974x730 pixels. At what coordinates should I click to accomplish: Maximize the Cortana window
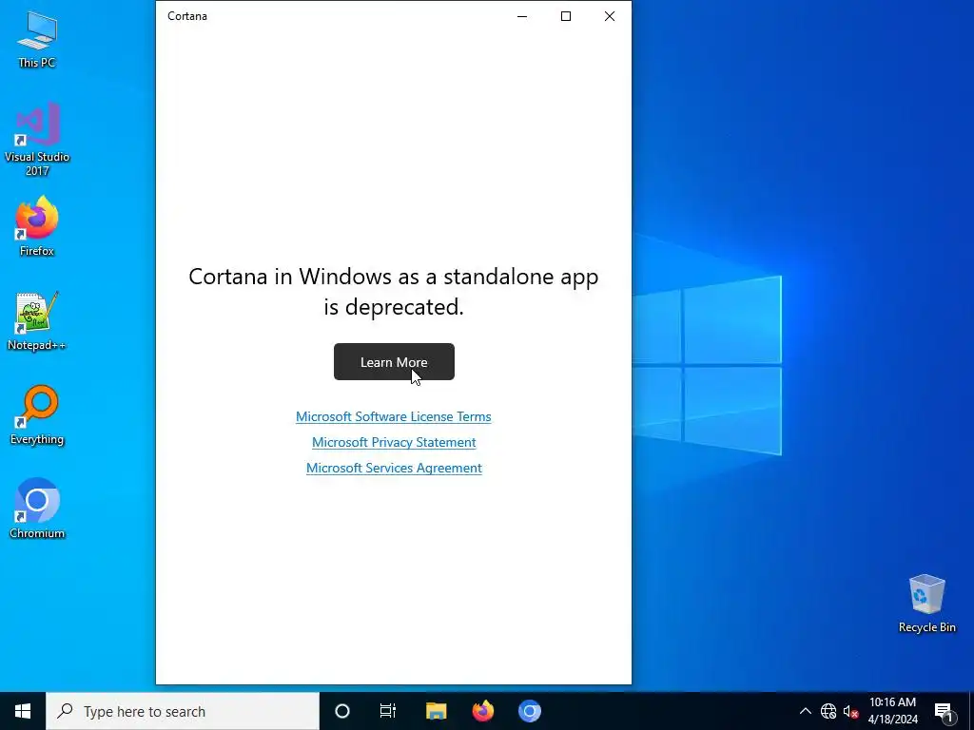566,16
